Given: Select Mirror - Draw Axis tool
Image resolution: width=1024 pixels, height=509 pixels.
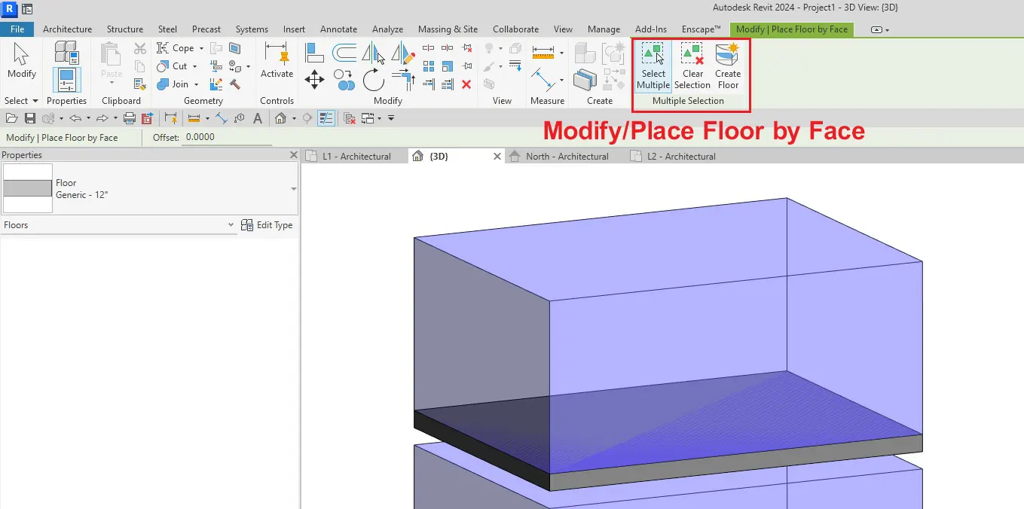Looking at the screenshot, I should point(404,52).
